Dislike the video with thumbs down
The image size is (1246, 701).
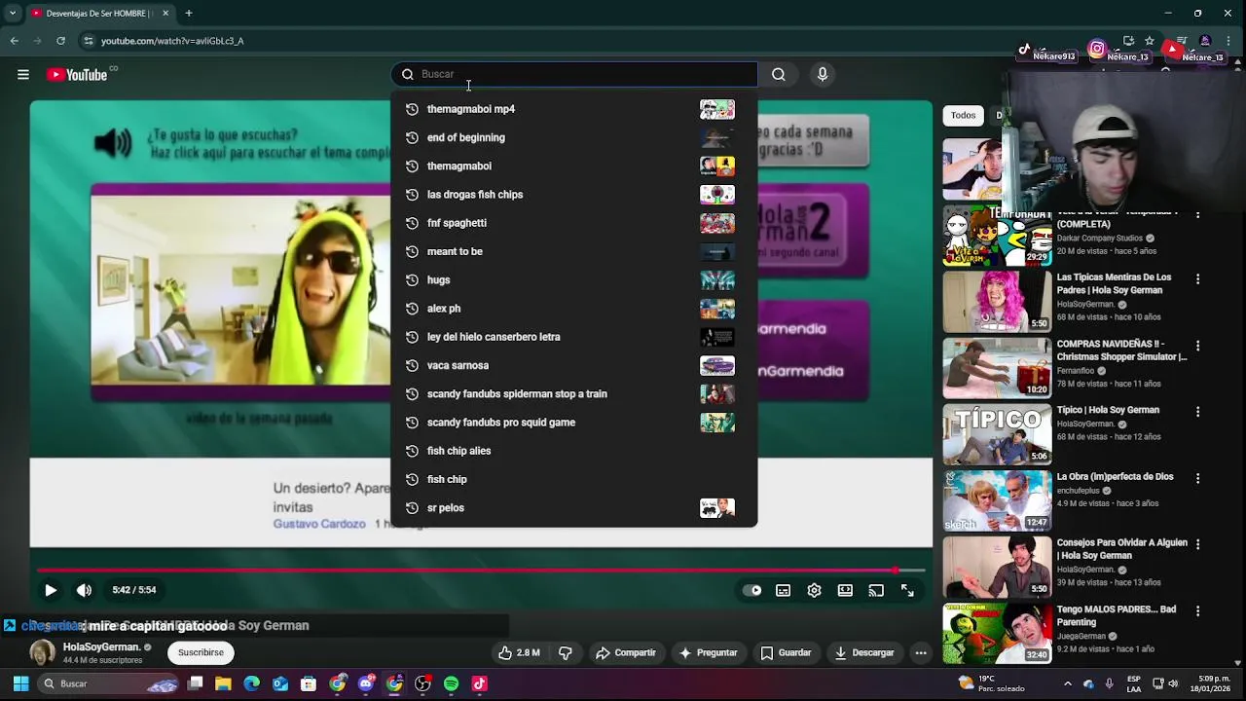[x=566, y=652]
